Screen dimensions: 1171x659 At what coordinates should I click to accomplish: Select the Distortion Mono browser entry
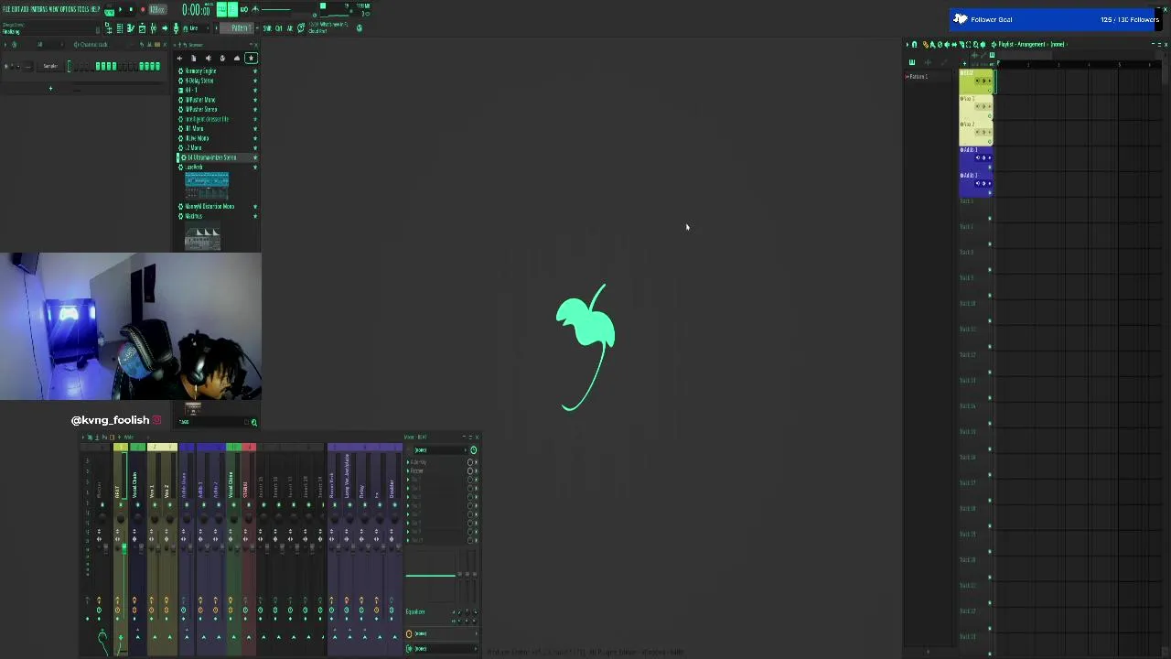209,206
